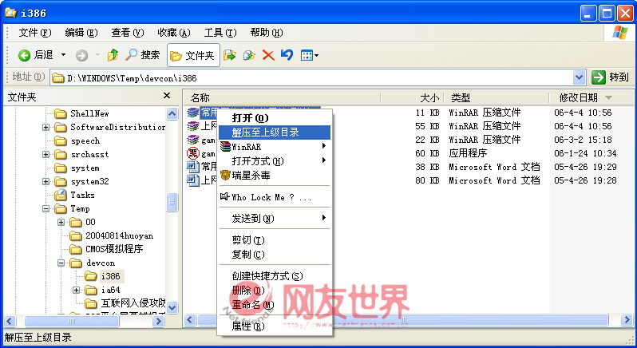Click the red X delete toolbar icon
This screenshot has width=637, height=348.
pyautogui.click(x=268, y=55)
